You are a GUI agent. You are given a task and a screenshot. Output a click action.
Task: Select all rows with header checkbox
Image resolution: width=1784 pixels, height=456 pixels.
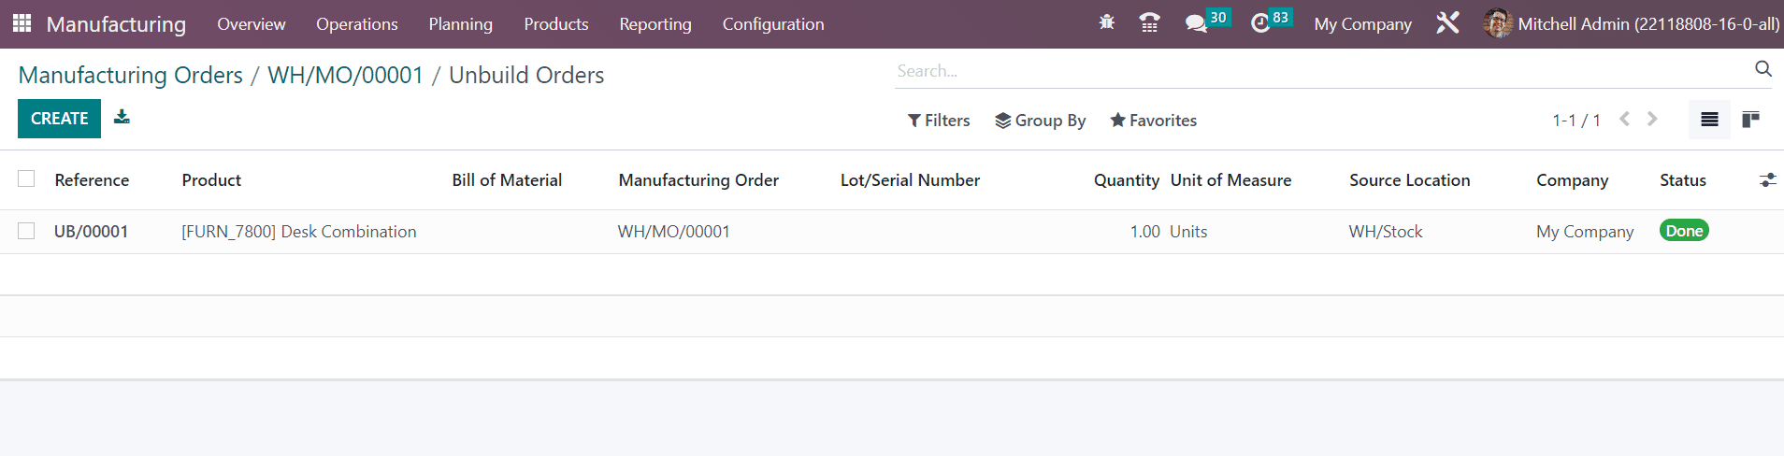[x=26, y=178]
